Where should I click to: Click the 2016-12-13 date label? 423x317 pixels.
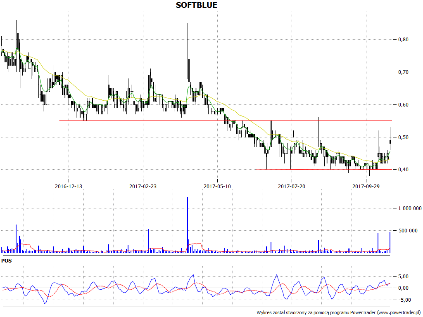69,187
